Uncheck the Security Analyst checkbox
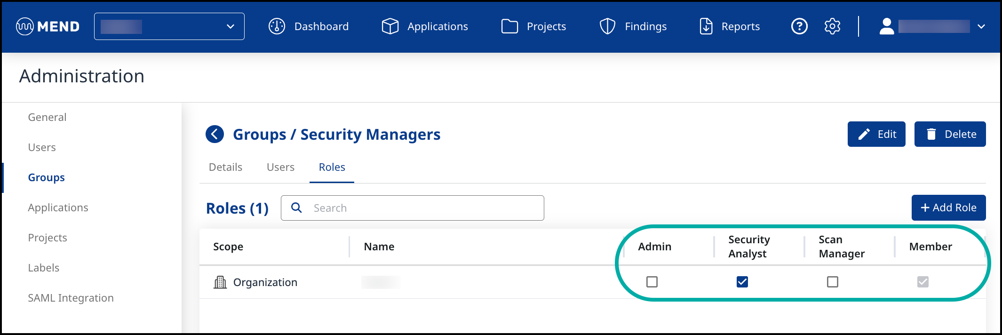The width and height of the screenshot is (1002, 335). click(x=742, y=282)
